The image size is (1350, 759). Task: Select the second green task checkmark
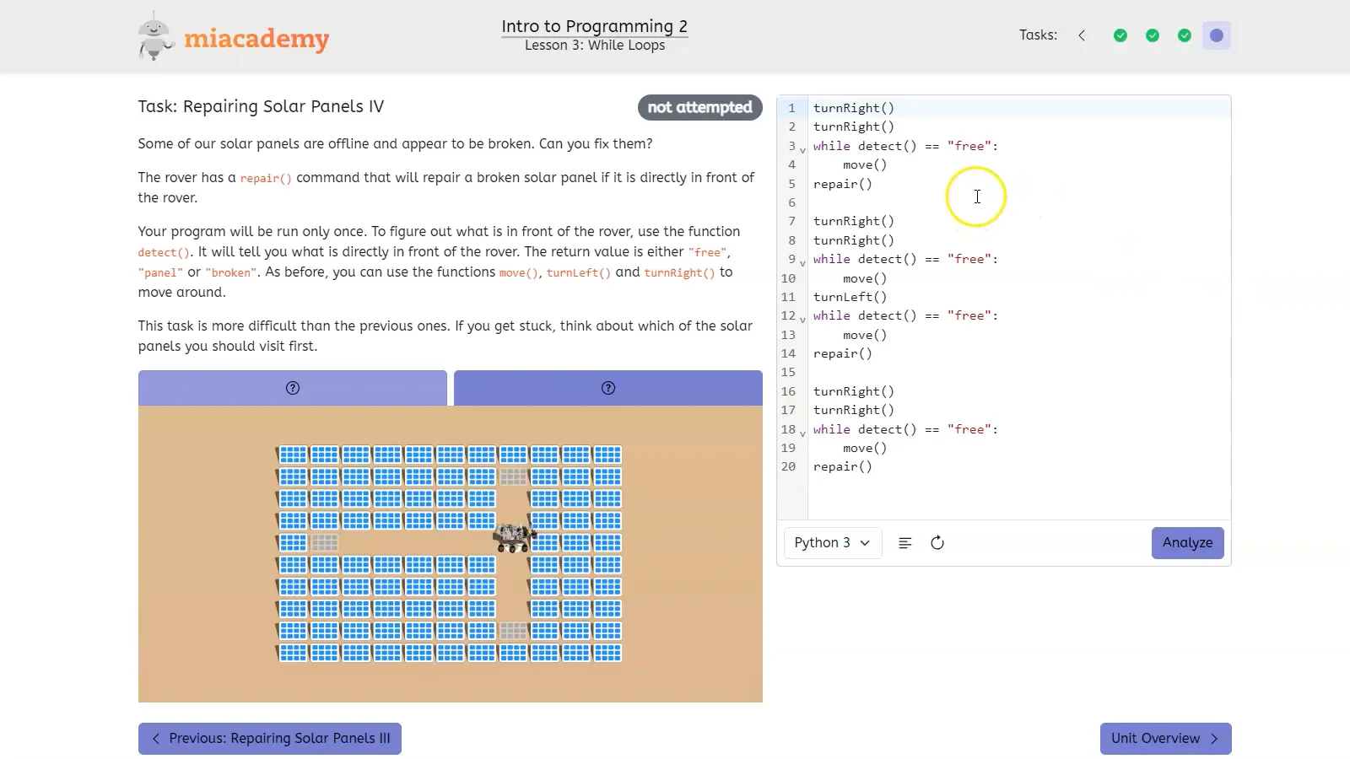[x=1153, y=35]
